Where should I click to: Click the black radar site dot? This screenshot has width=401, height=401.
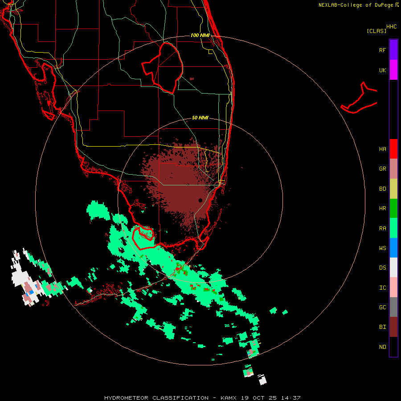200,200
